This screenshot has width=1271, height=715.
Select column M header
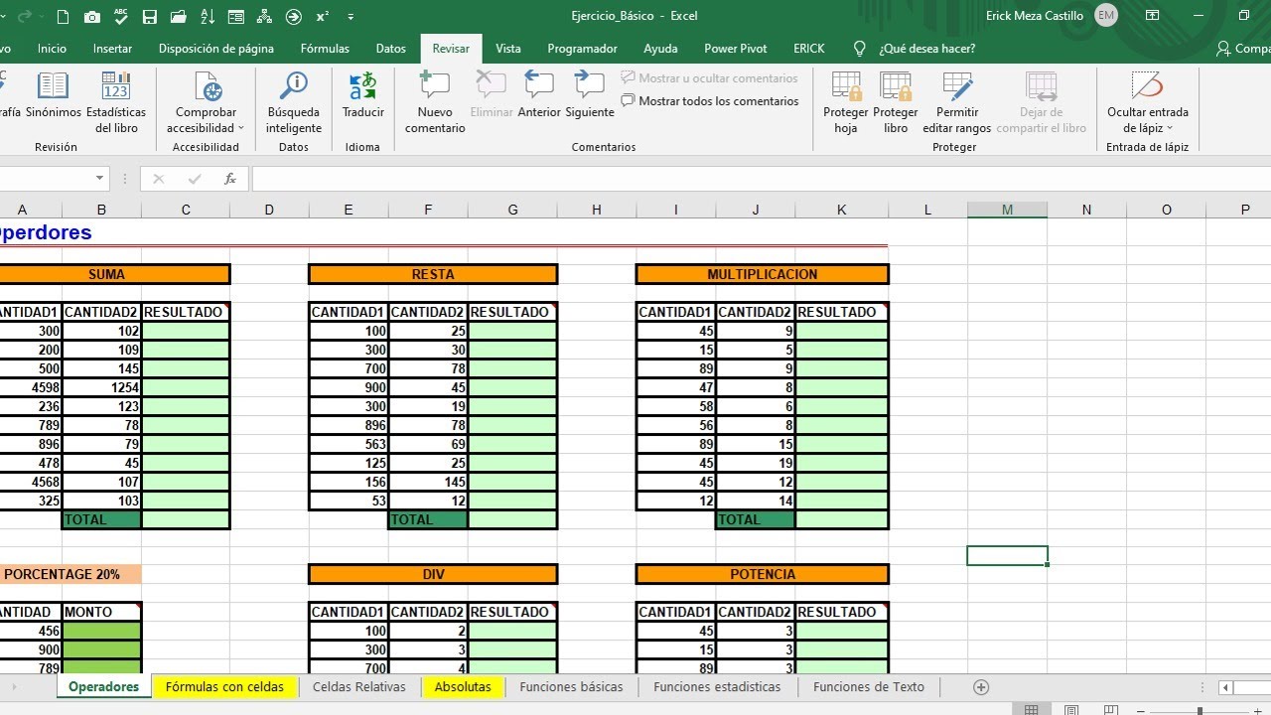tap(1007, 210)
